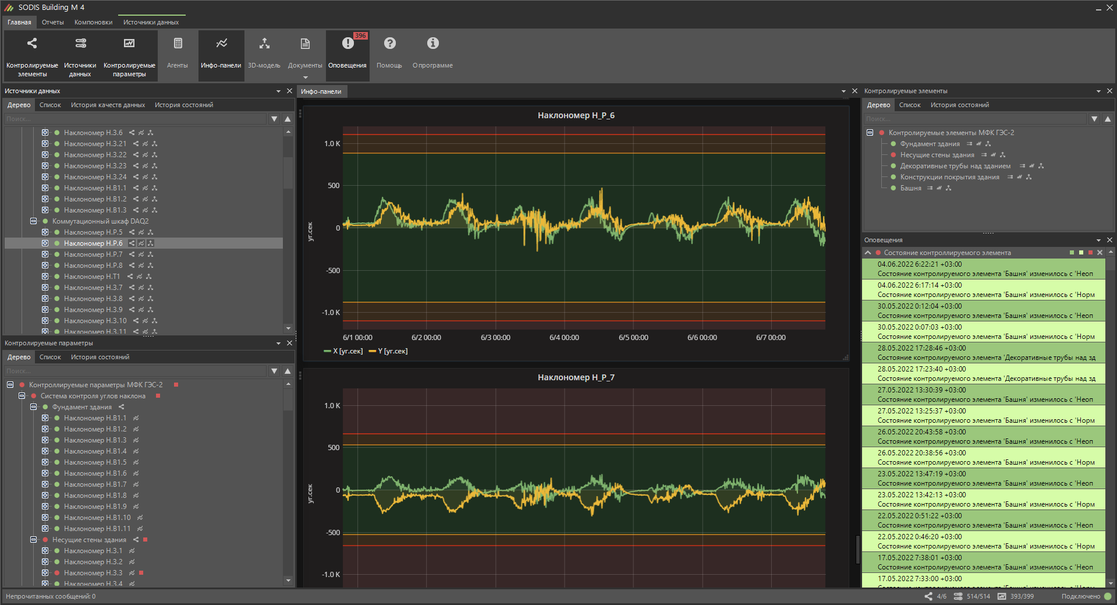The image size is (1117, 605).
Task: Select notification dated 04.06.2022 6:22:21
Action: [983, 269]
